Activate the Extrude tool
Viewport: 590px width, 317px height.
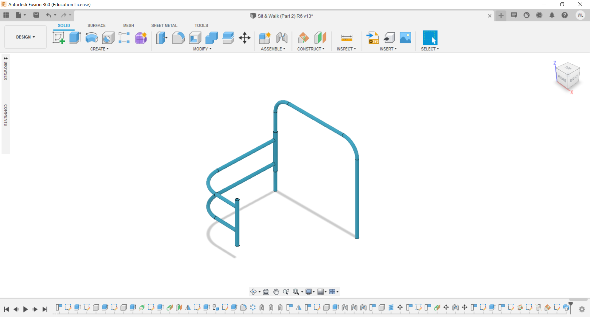pyautogui.click(x=75, y=38)
